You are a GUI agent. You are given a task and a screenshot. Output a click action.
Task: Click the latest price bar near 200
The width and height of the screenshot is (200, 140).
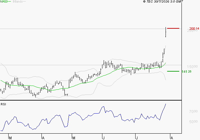tap(166, 32)
